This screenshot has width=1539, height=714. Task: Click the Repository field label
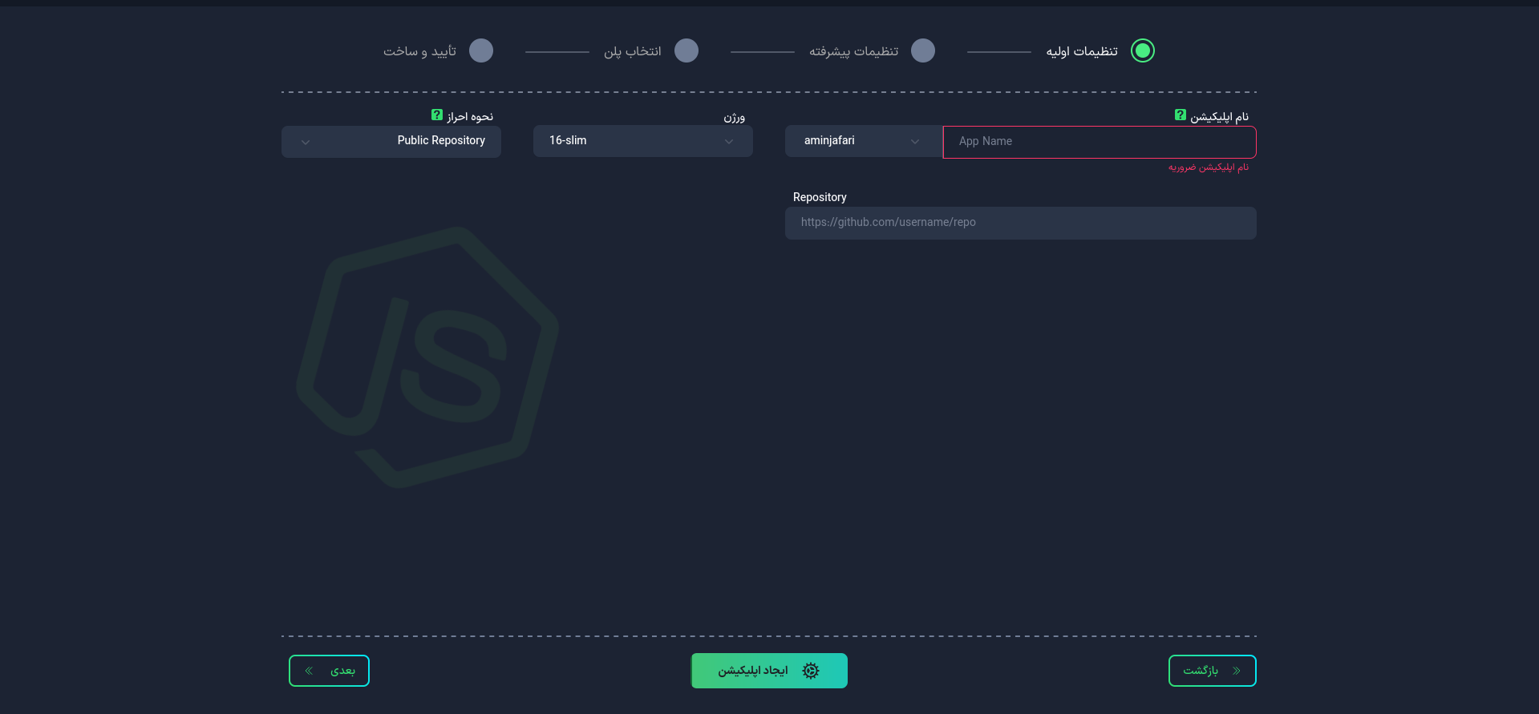820,197
